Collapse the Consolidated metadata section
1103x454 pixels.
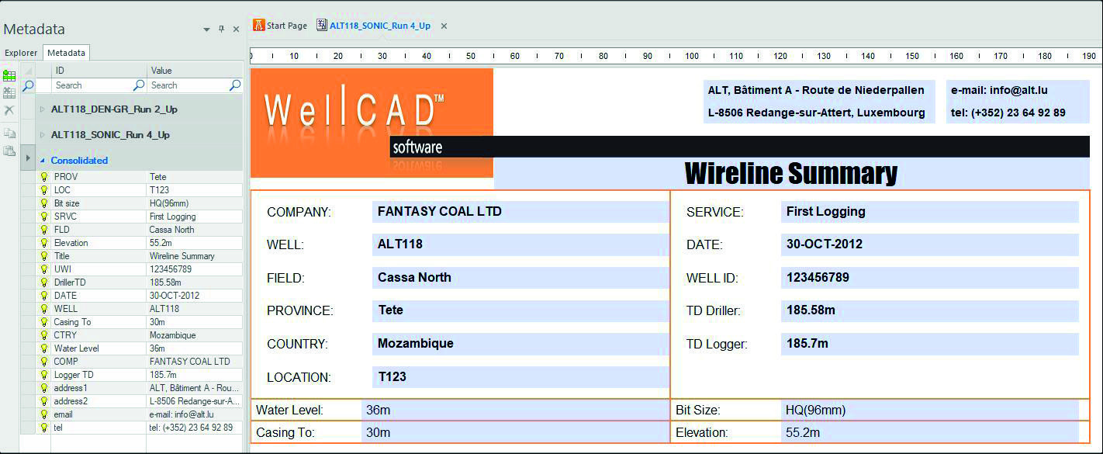(x=43, y=160)
